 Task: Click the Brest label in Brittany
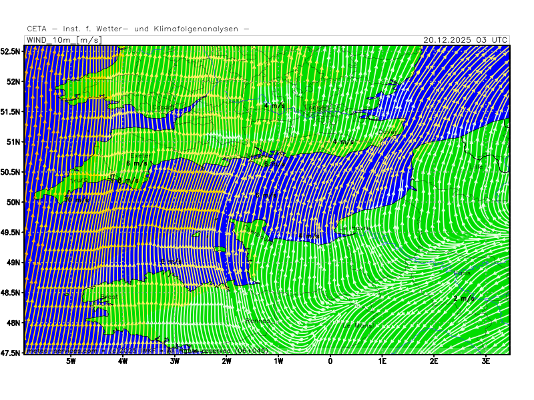tap(109, 297)
